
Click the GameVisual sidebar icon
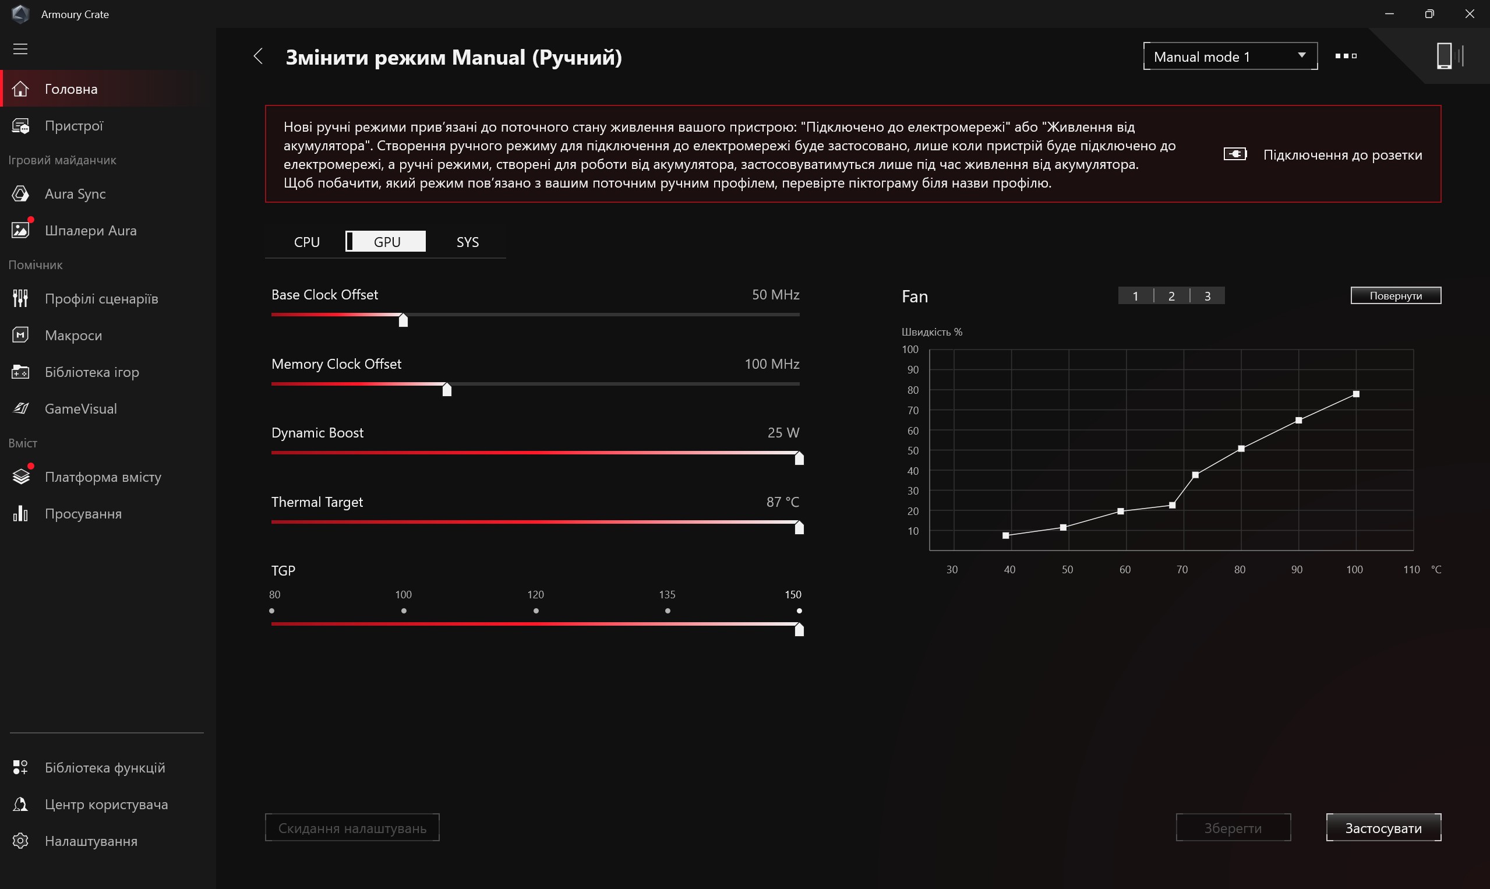pyautogui.click(x=21, y=408)
